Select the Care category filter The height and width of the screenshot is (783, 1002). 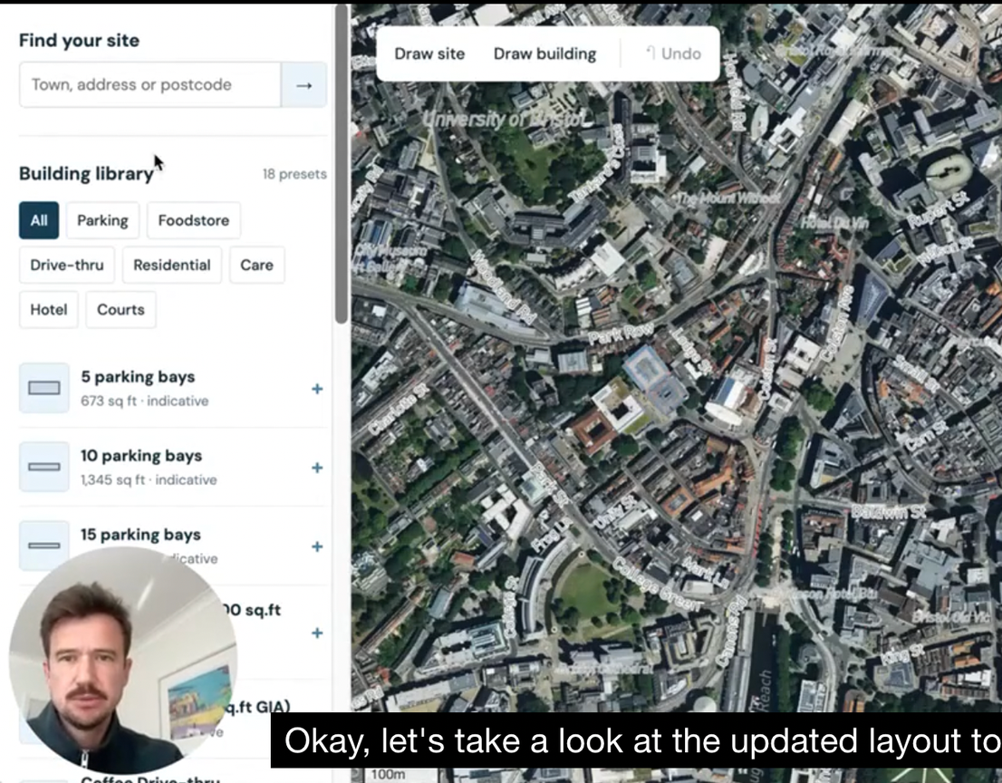[x=257, y=266]
